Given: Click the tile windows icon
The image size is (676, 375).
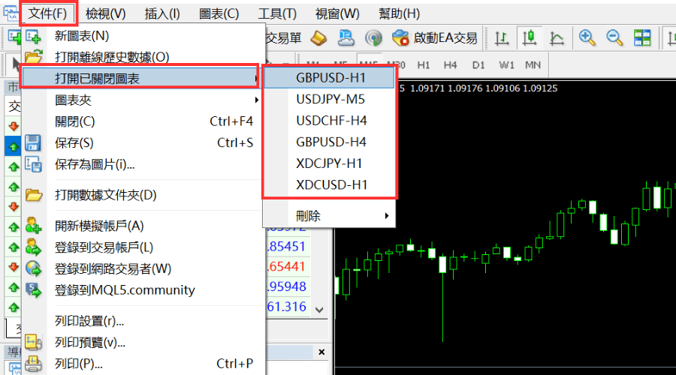Looking at the screenshot, I should tap(642, 37).
